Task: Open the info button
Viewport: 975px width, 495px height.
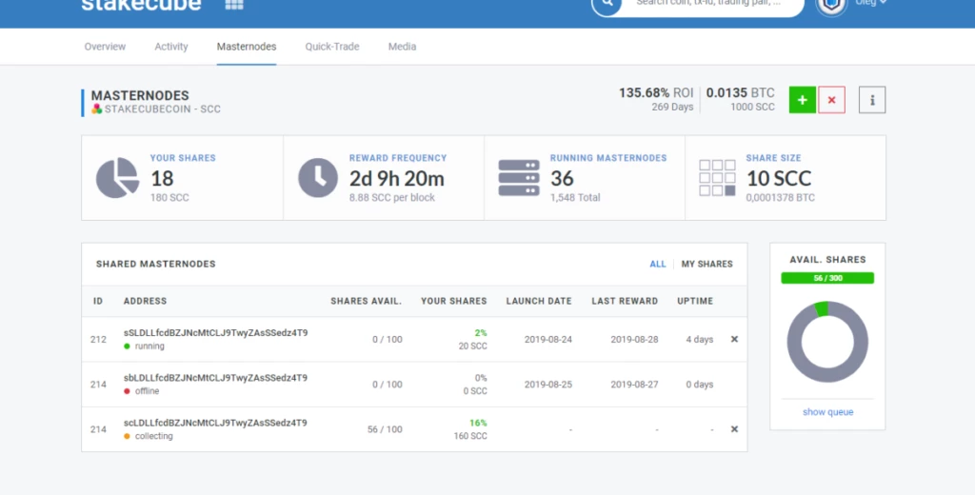Action: pos(872,100)
